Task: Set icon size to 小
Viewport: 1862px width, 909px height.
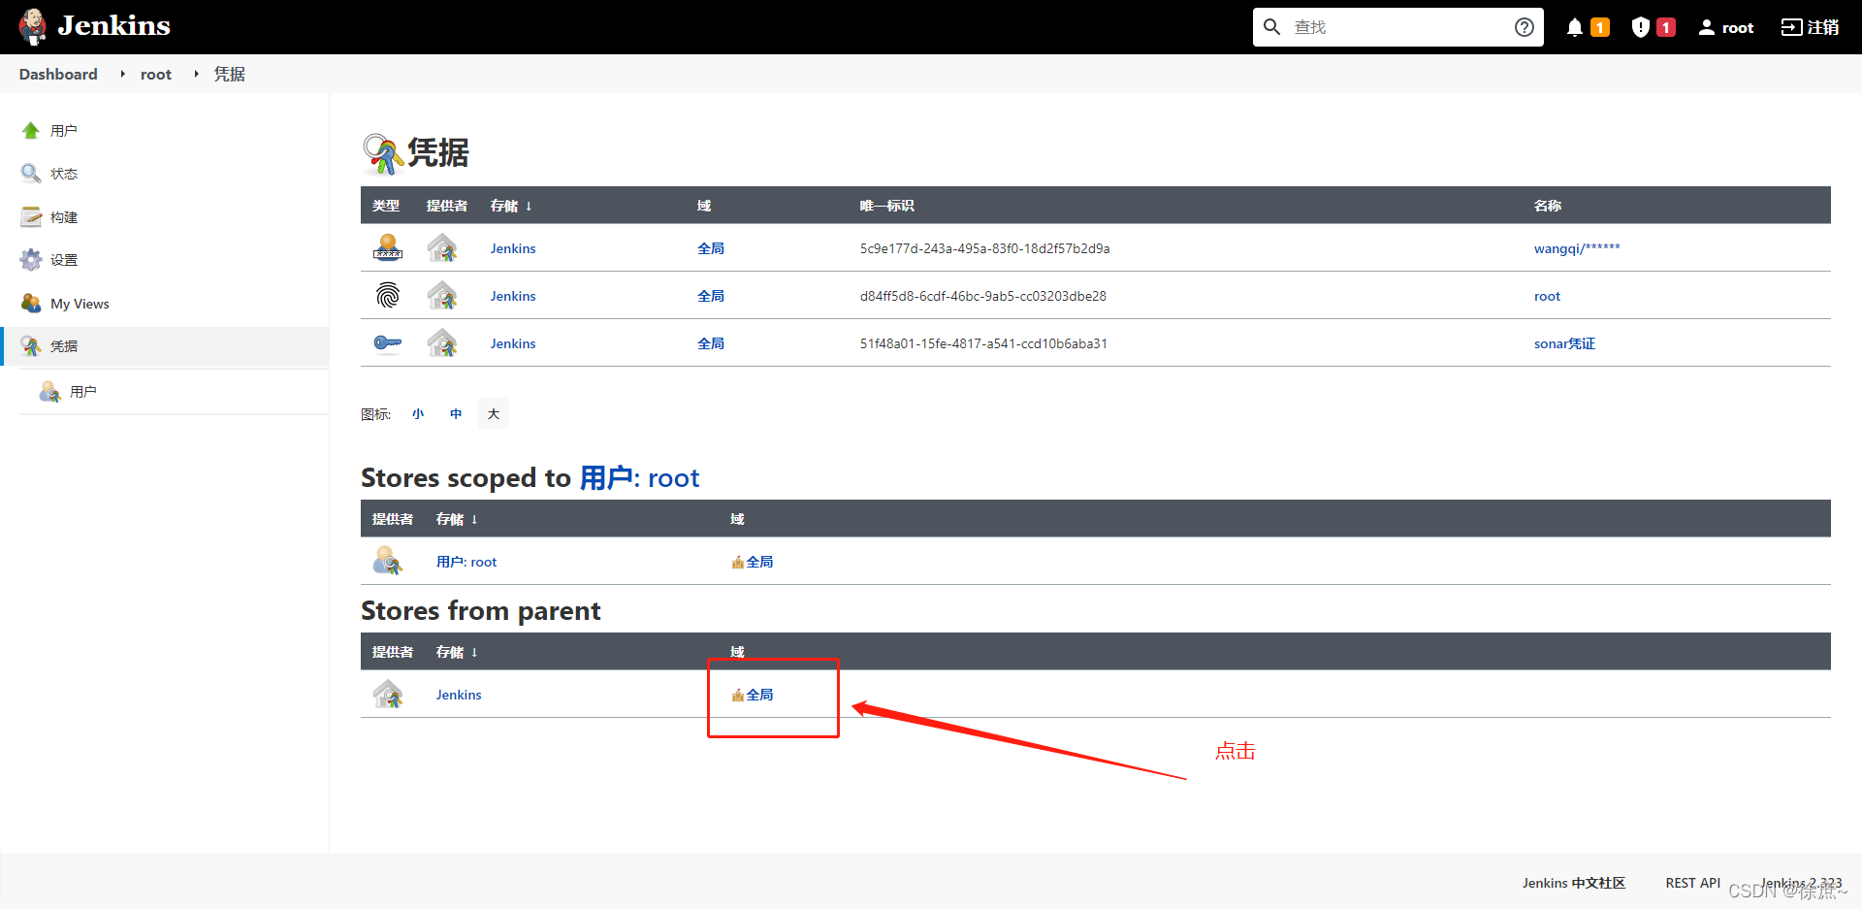Action: point(418,414)
